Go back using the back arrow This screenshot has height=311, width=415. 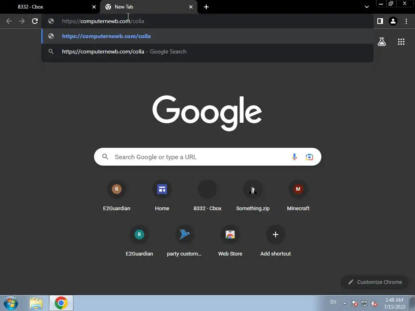click(9, 21)
